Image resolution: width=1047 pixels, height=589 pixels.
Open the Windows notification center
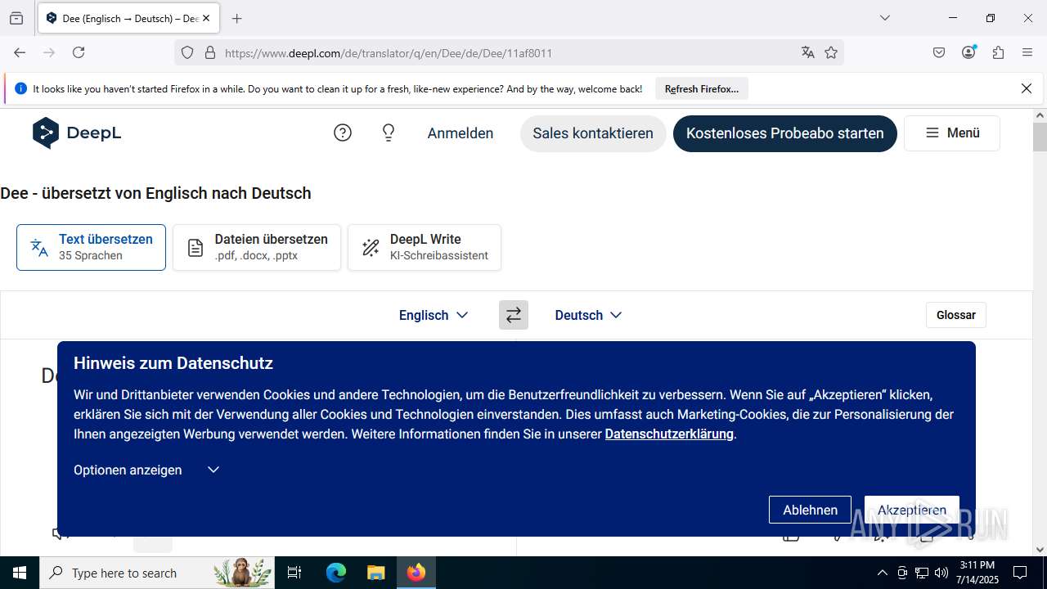click(1020, 573)
